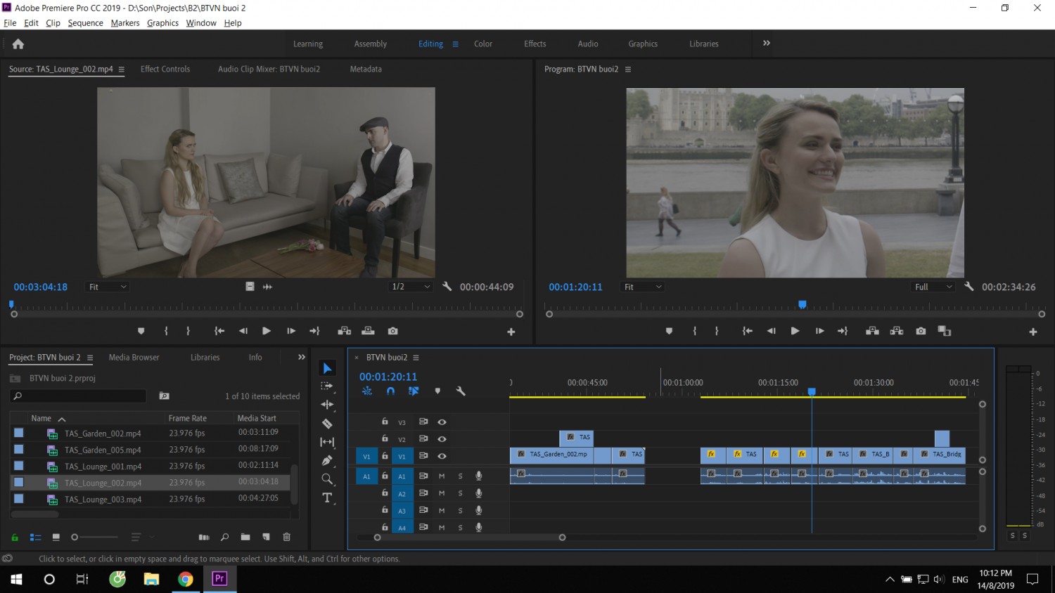The width and height of the screenshot is (1055, 593).
Task: Select the Pen tool in the tools panel
Action: pyautogui.click(x=327, y=460)
